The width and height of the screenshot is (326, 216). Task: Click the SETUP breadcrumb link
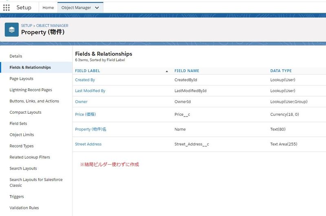coord(26,26)
